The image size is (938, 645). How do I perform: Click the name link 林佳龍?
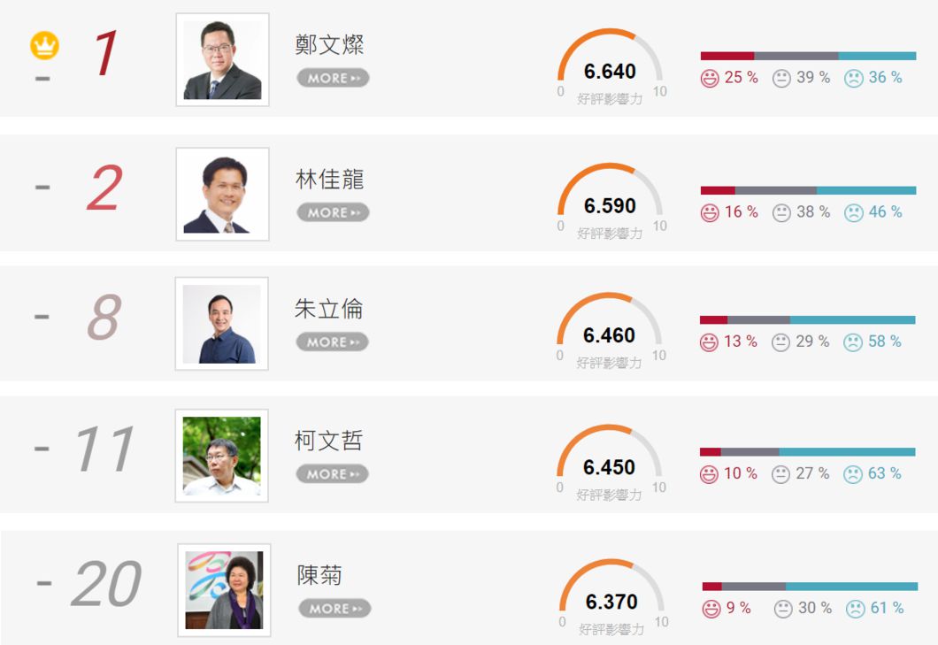click(329, 179)
